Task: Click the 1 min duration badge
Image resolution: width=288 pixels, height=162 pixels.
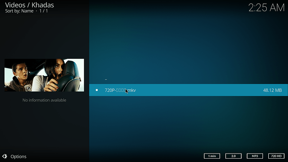Action: 212,156
